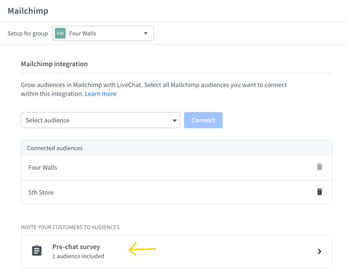Viewport: 348px width, 271px height.
Task: Expand Pre-chat survey via right chevron
Action: tap(319, 251)
